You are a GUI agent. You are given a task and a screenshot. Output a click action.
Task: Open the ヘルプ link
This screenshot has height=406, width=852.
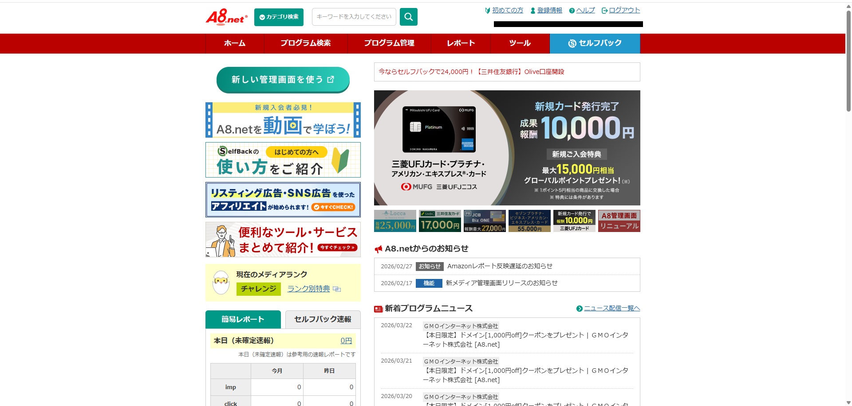pos(585,10)
